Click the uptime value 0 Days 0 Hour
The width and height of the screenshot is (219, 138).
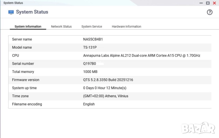[105, 88]
